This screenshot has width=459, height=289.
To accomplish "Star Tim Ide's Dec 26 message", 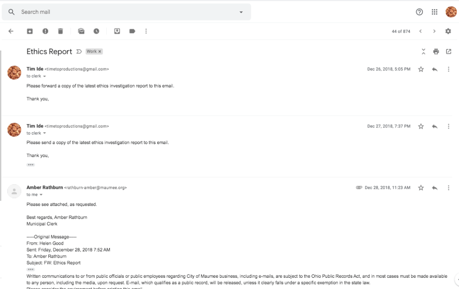I will click(x=421, y=69).
